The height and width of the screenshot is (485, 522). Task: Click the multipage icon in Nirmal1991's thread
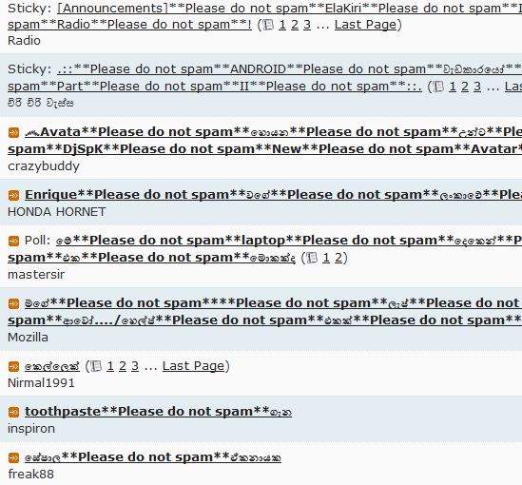coord(96,366)
